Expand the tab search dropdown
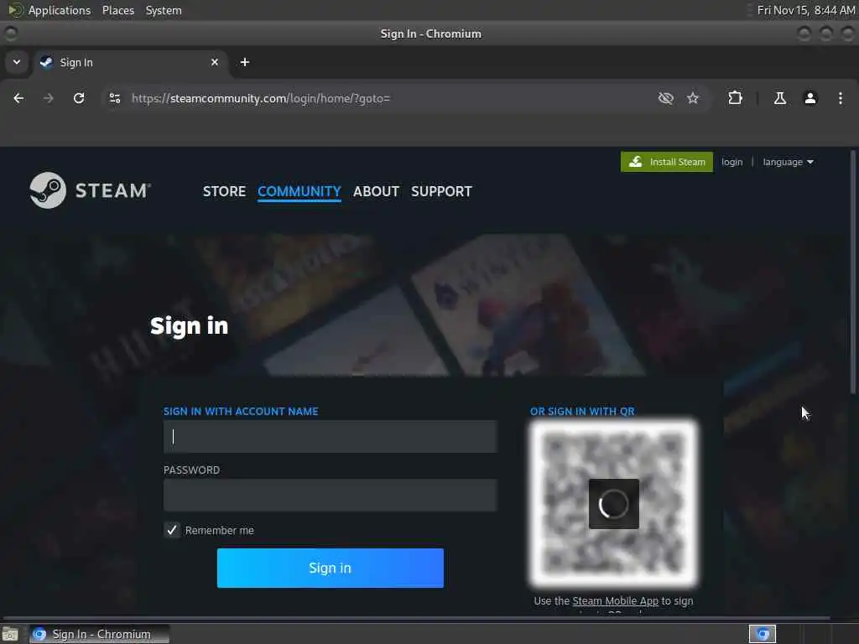Image resolution: width=859 pixels, height=644 pixels. 17,62
